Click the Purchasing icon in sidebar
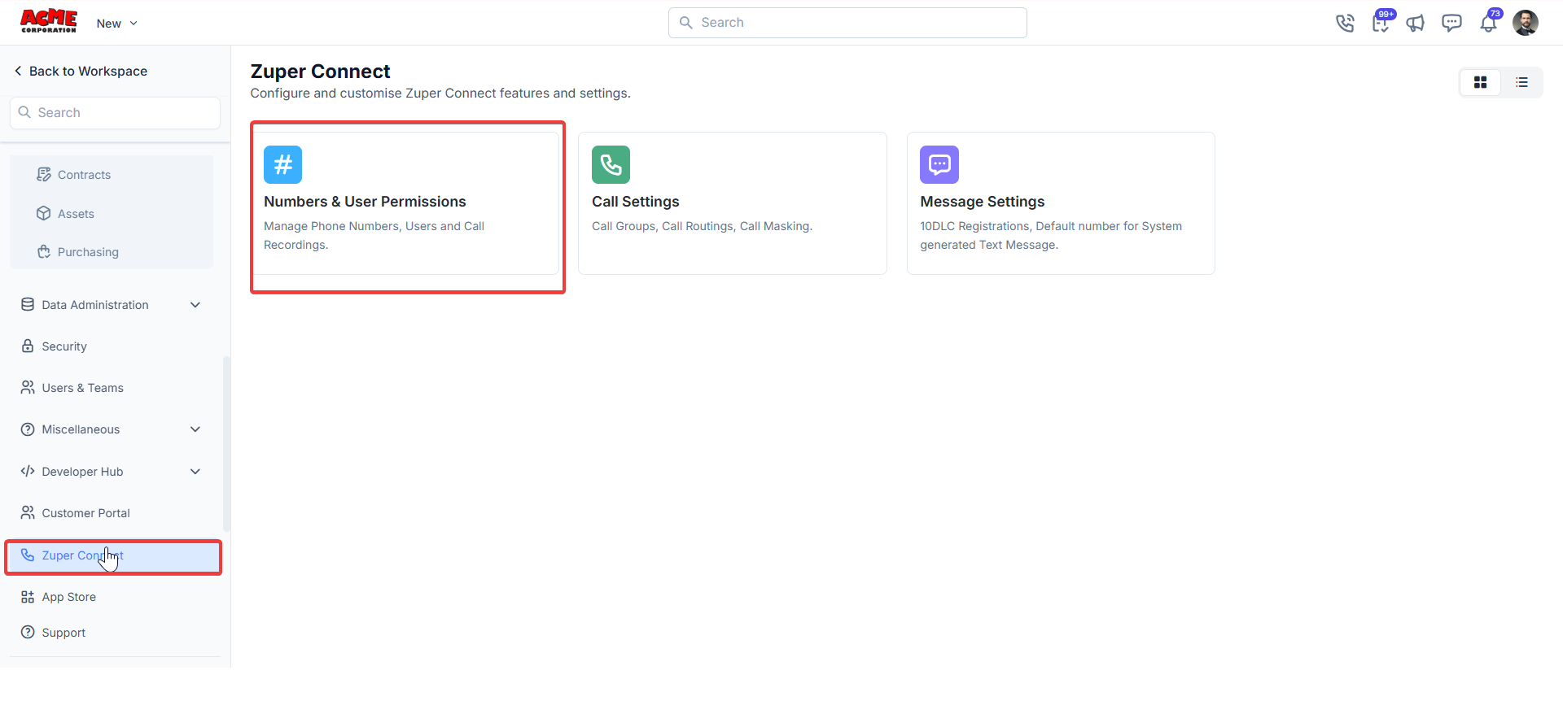 [x=44, y=251]
